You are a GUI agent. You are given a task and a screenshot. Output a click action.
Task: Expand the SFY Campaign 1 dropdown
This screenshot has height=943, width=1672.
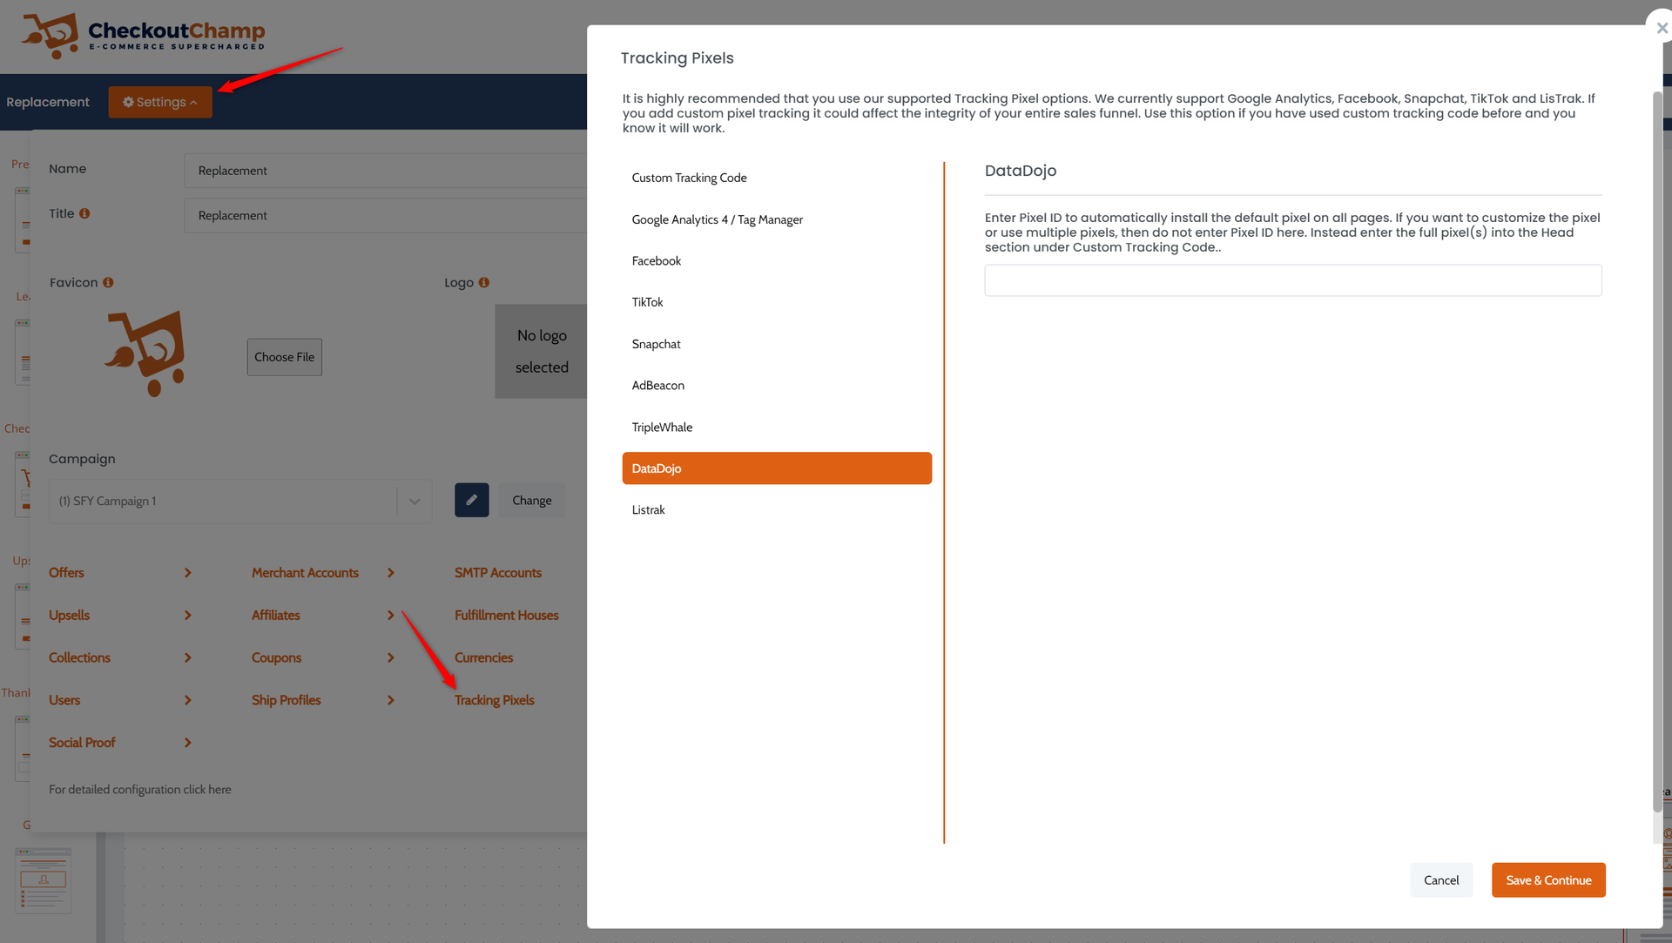(x=415, y=502)
